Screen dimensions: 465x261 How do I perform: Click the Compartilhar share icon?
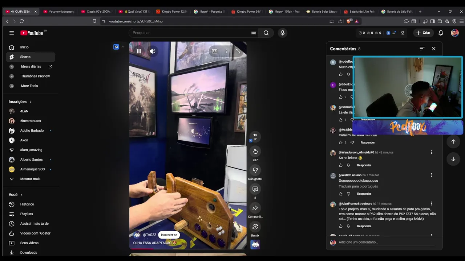[x=255, y=208]
